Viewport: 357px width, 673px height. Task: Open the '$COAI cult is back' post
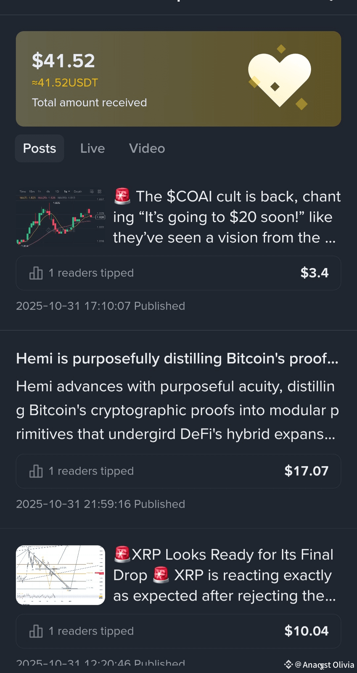(227, 217)
